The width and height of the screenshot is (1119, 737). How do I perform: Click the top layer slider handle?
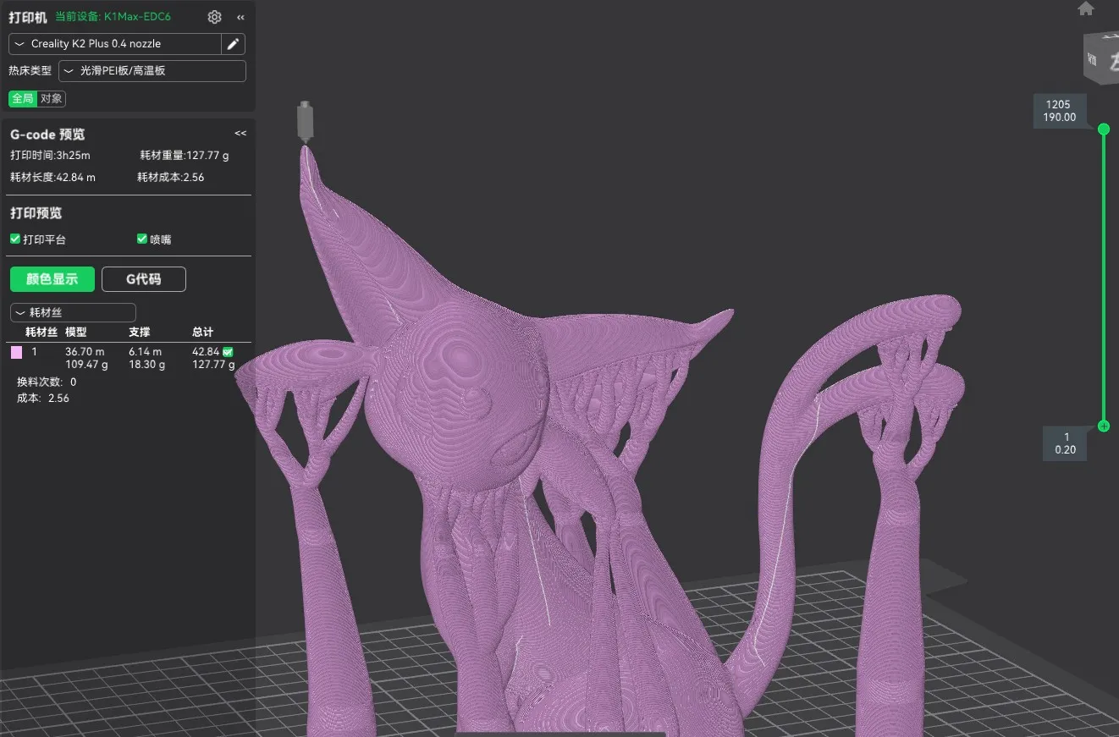1104,129
